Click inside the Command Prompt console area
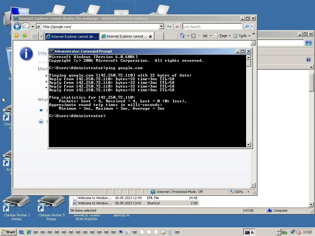 (x=147, y=101)
